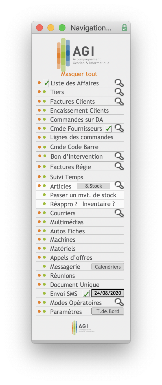
Task: Open the Encaissement Clients menu entry
Action: 79,111
